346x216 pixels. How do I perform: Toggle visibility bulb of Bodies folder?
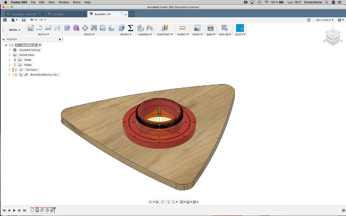(x=15, y=65)
